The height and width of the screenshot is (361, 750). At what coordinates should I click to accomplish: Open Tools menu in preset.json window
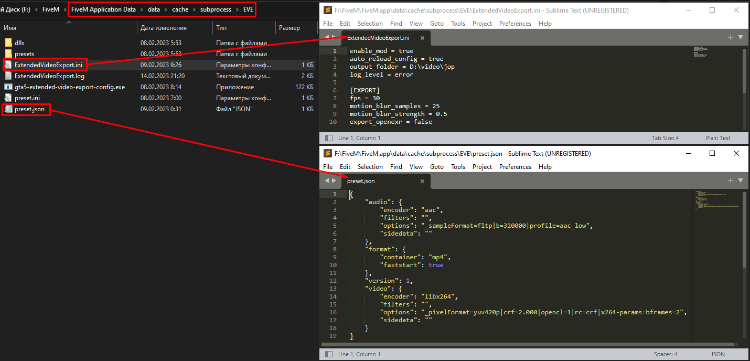point(458,167)
